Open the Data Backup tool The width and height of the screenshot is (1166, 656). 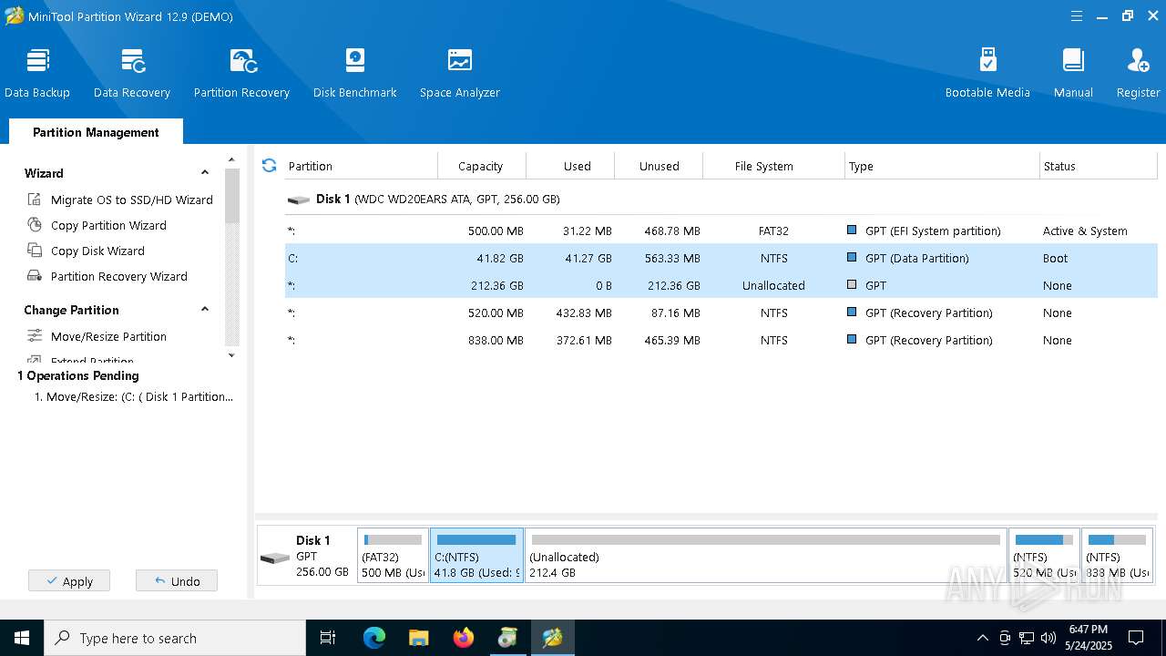pos(37,73)
